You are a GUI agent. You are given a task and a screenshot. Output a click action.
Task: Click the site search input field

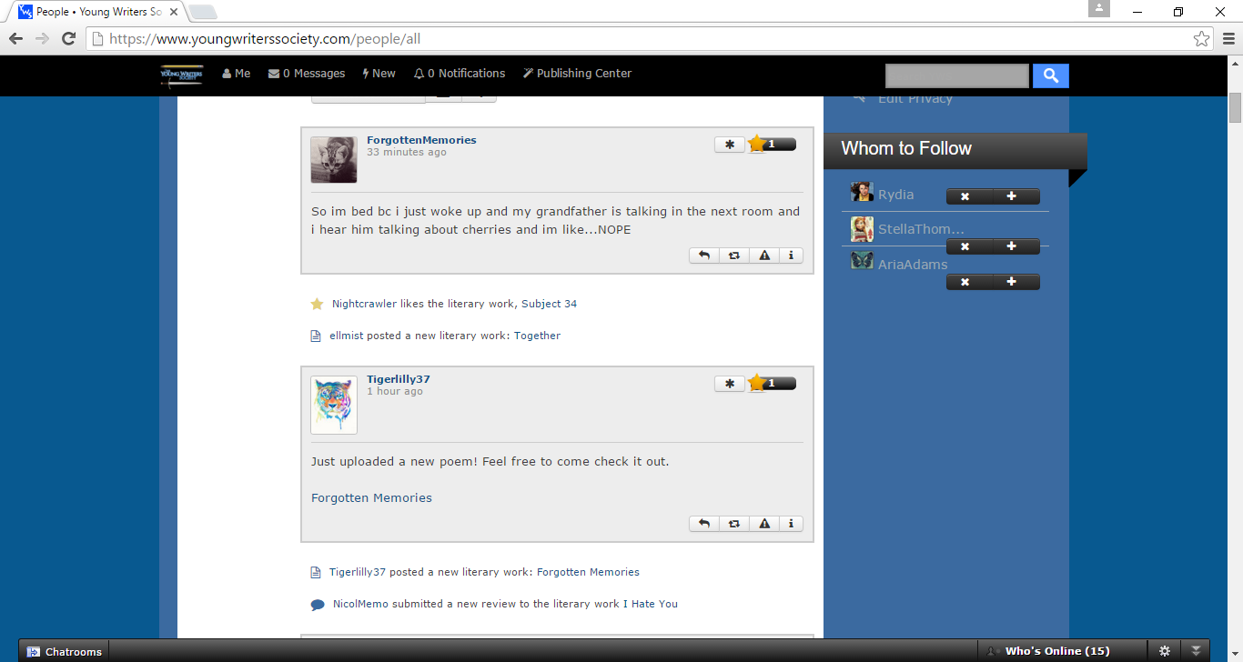[957, 76]
